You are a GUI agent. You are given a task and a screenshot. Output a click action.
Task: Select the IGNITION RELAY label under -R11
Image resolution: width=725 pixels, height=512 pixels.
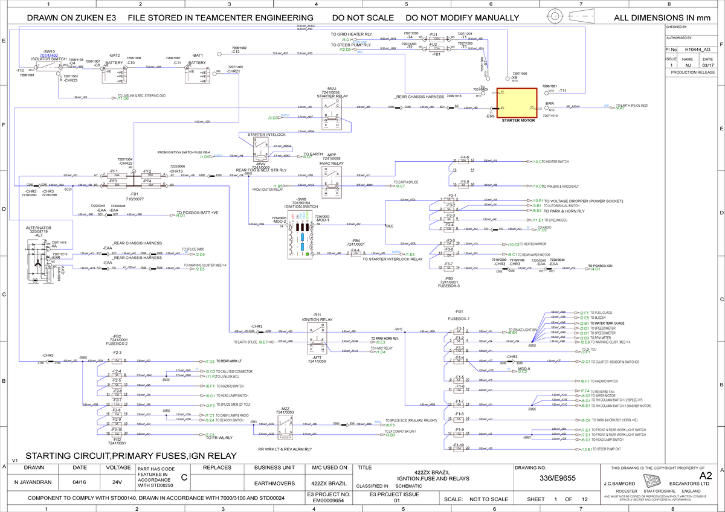[317, 319]
